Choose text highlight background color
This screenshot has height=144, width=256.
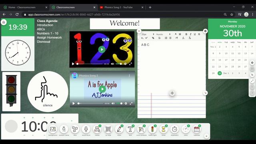[x=180, y=34]
